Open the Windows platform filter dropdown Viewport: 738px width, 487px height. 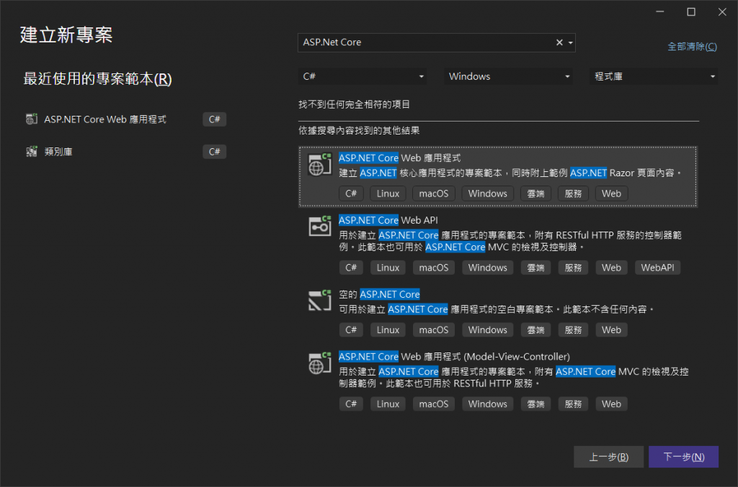coord(508,76)
